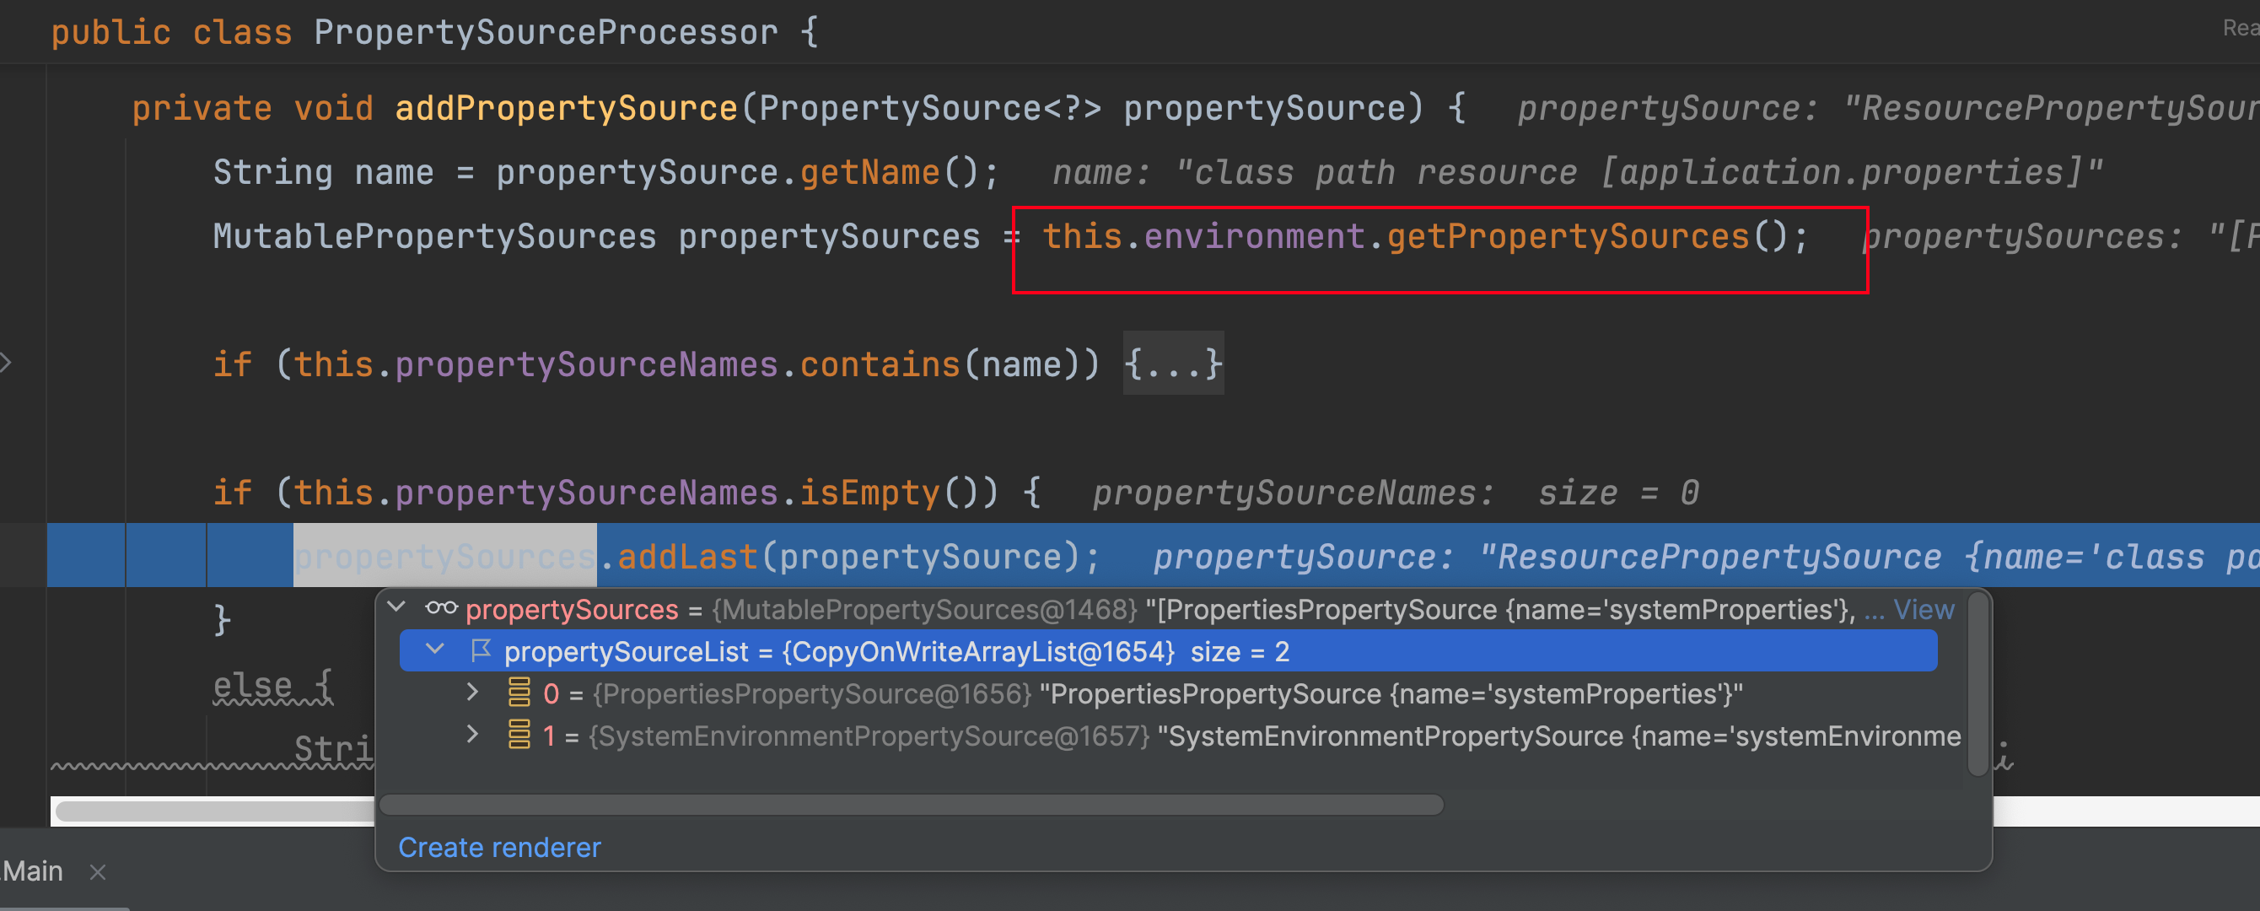
Task: Click the list element icon of item 0
Action: coord(519,693)
